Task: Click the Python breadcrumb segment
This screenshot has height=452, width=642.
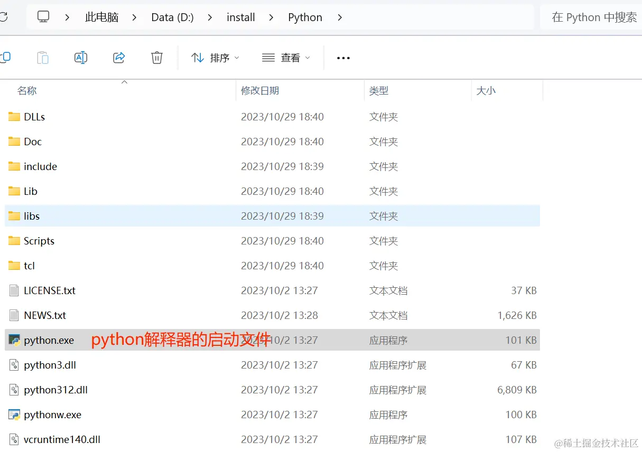Action: tap(305, 17)
